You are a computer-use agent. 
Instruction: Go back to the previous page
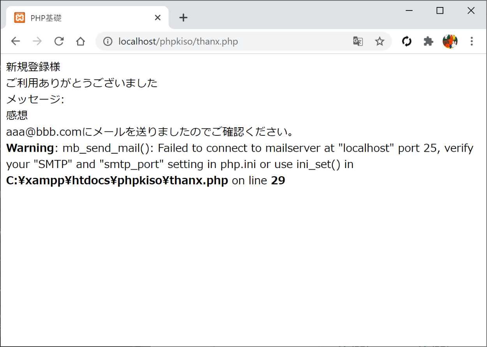[15, 41]
